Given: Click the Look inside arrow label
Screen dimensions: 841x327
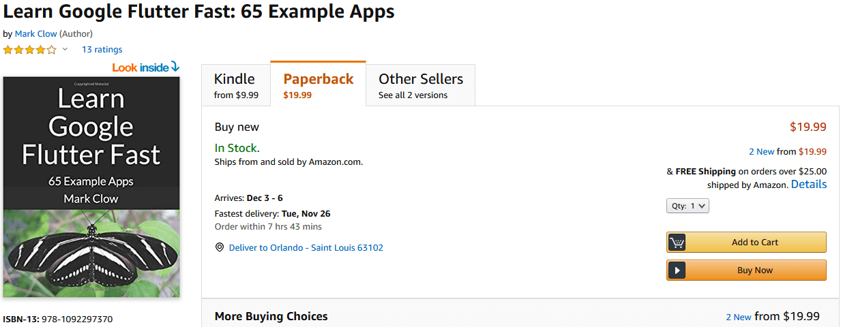Looking at the screenshot, I should click(145, 67).
